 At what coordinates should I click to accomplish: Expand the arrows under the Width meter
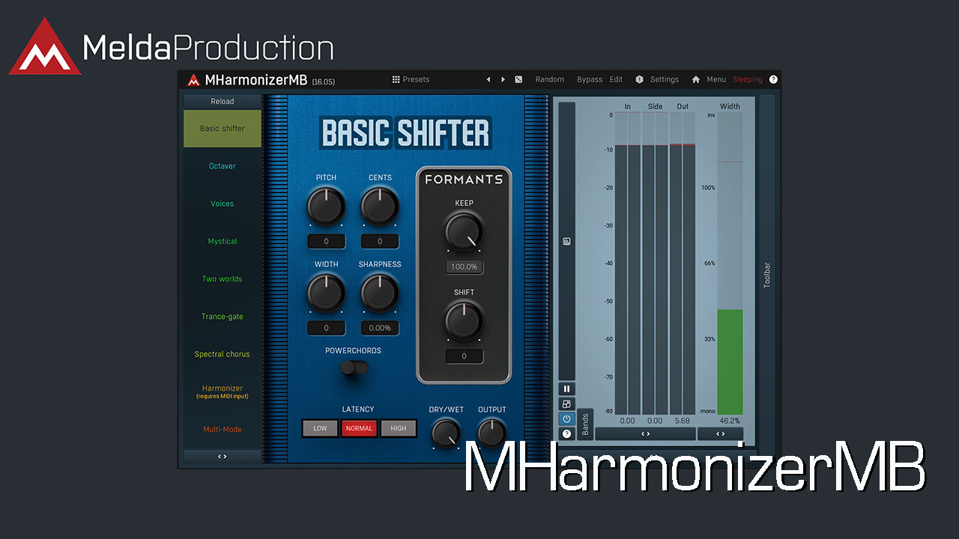click(x=720, y=433)
